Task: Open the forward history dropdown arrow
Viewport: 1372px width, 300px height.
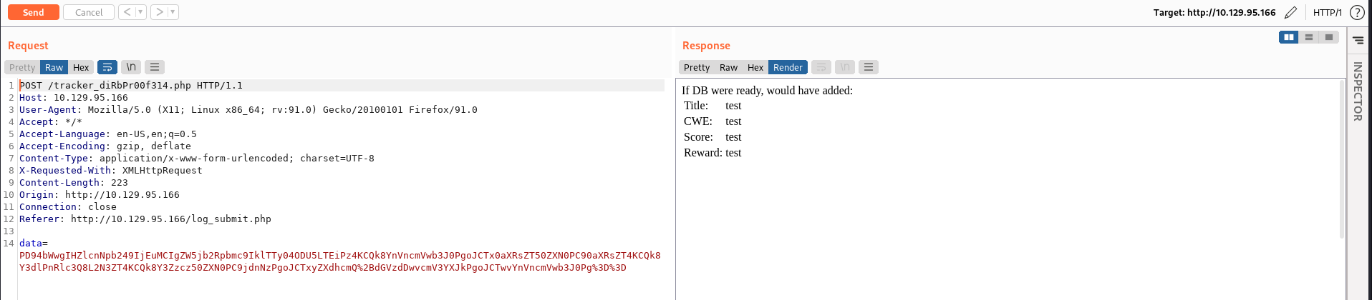Action: point(173,12)
